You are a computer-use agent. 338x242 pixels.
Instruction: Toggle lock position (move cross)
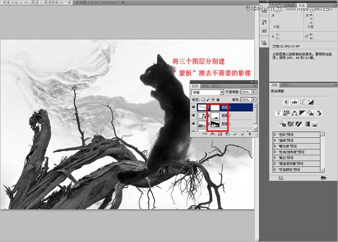click(213, 99)
